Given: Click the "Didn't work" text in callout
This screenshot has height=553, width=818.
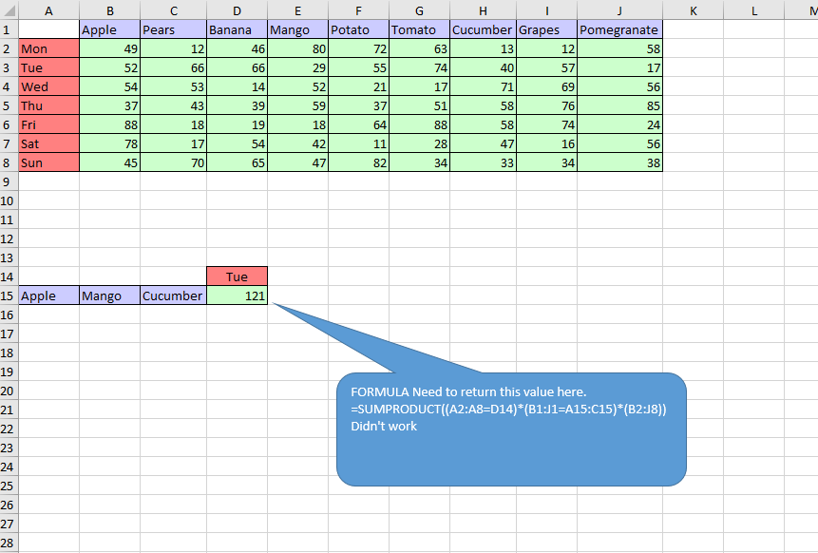Looking at the screenshot, I should [384, 427].
